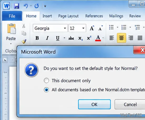Toggle Italic formatting
This screenshot has width=145, height=120.
[47, 38]
